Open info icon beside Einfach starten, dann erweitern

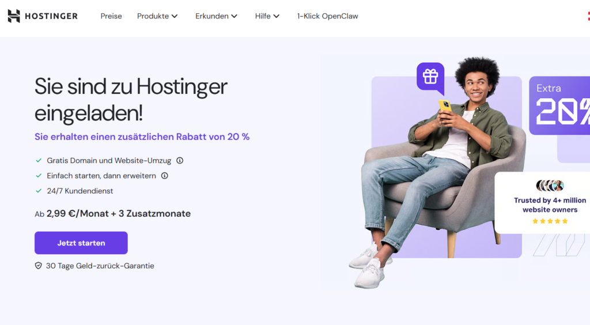tap(164, 176)
